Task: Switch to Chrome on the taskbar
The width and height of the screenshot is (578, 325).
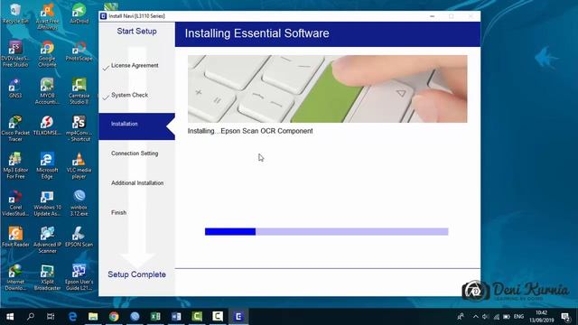Action: [x=114, y=317]
